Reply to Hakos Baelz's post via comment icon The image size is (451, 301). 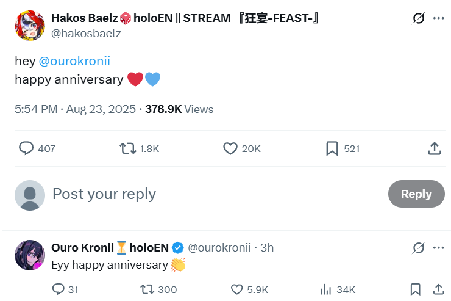tap(27, 148)
